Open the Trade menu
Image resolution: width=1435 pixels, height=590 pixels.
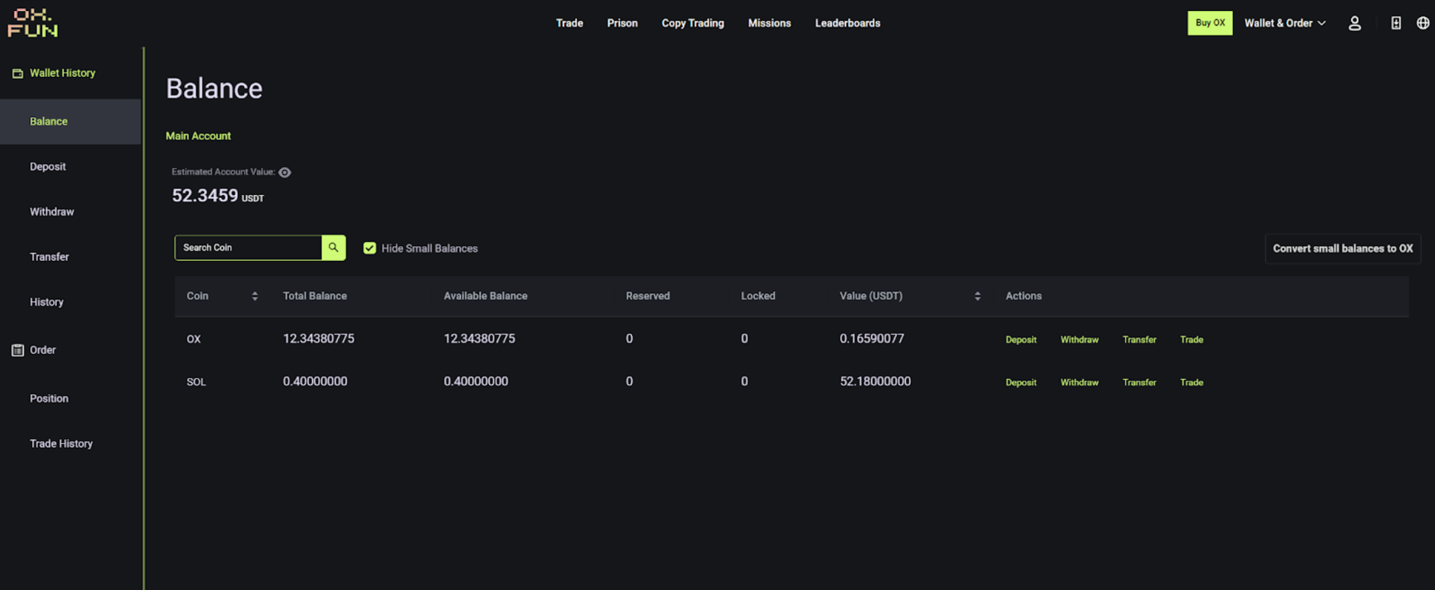[569, 23]
